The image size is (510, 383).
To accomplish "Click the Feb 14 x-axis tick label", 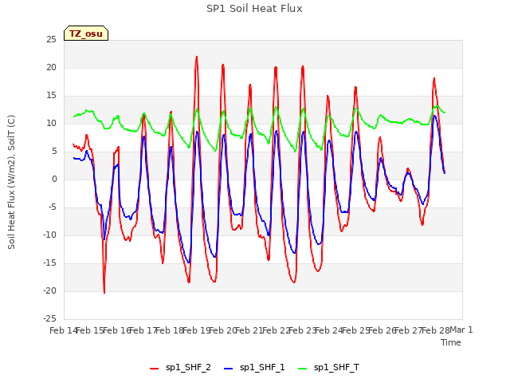I will pos(63,330).
